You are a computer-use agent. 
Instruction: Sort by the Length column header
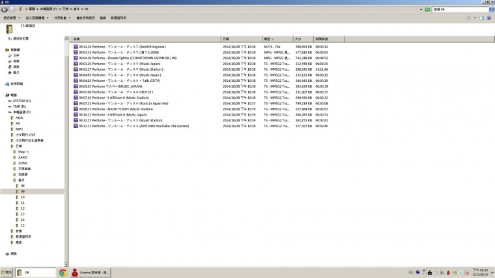click(x=329, y=39)
